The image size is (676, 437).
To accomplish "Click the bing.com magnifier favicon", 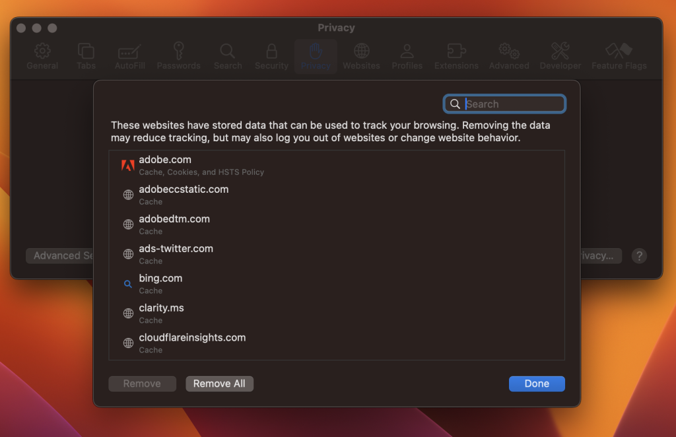I will tap(128, 284).
